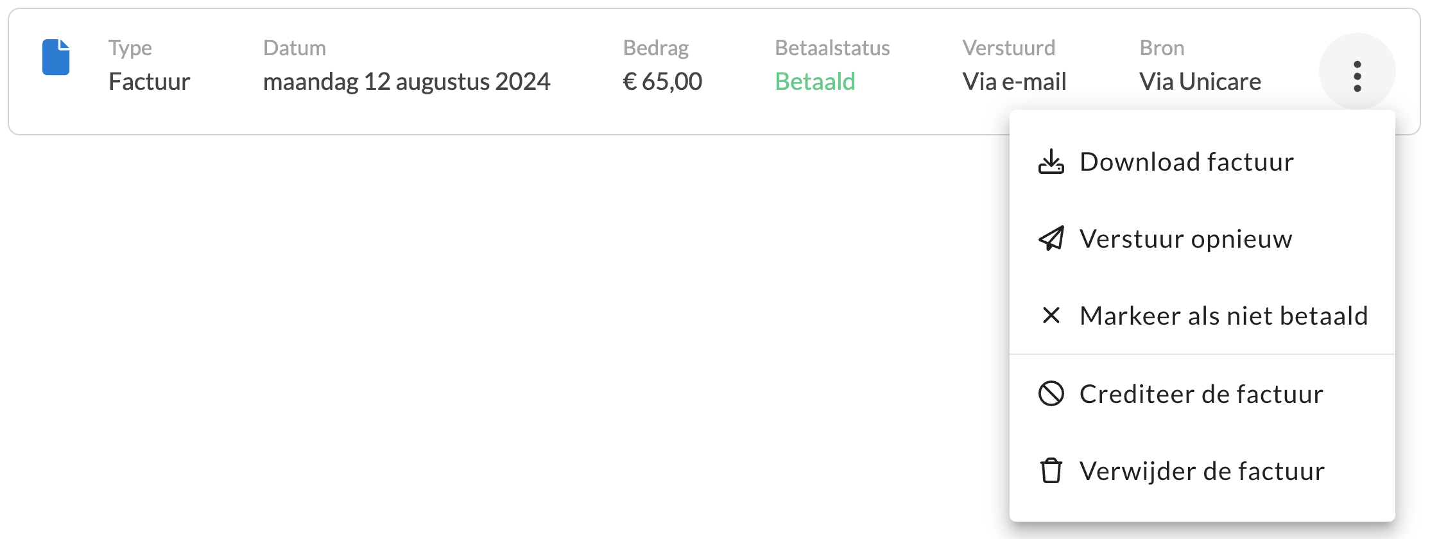
Task: Click the X icon for not paid
Action: pyautogui.click(x=1051, y=315)
